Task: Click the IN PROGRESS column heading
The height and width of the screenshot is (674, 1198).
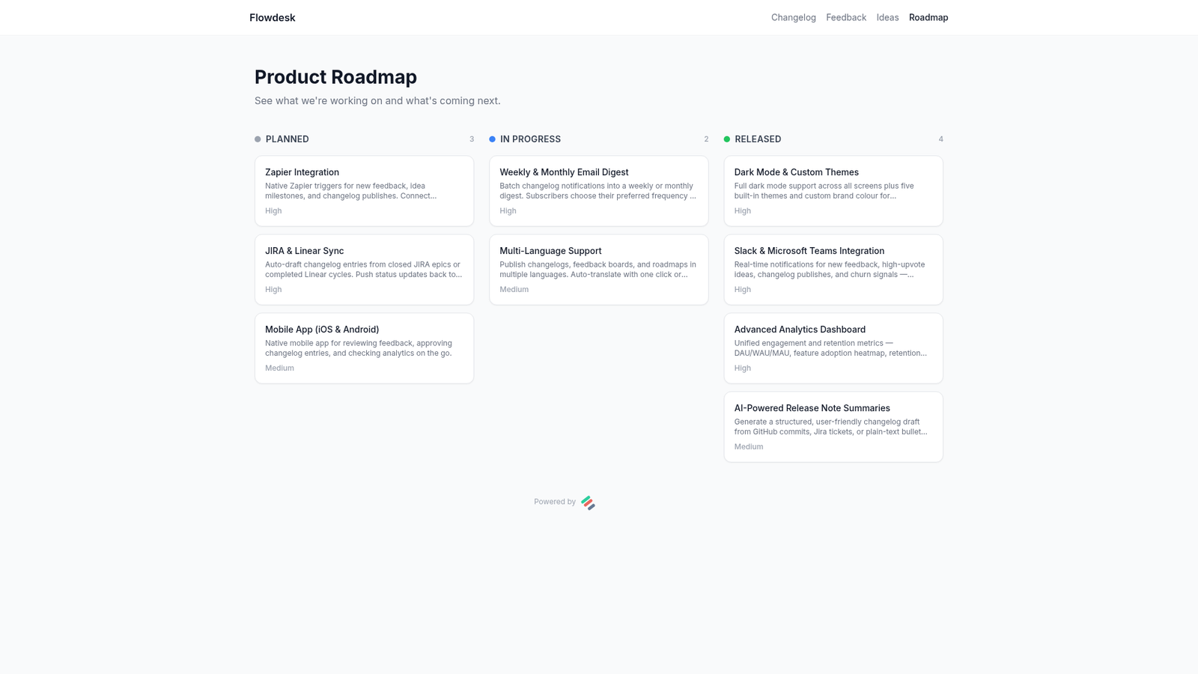Action: point(530,139)
